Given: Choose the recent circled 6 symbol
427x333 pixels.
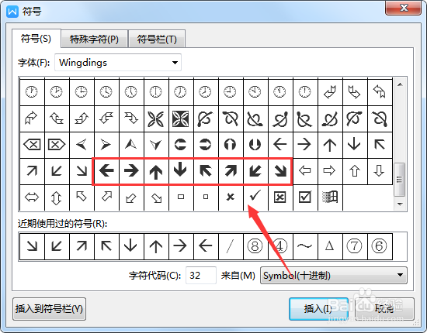Looking at the screenshot, I should coord(380,246).
